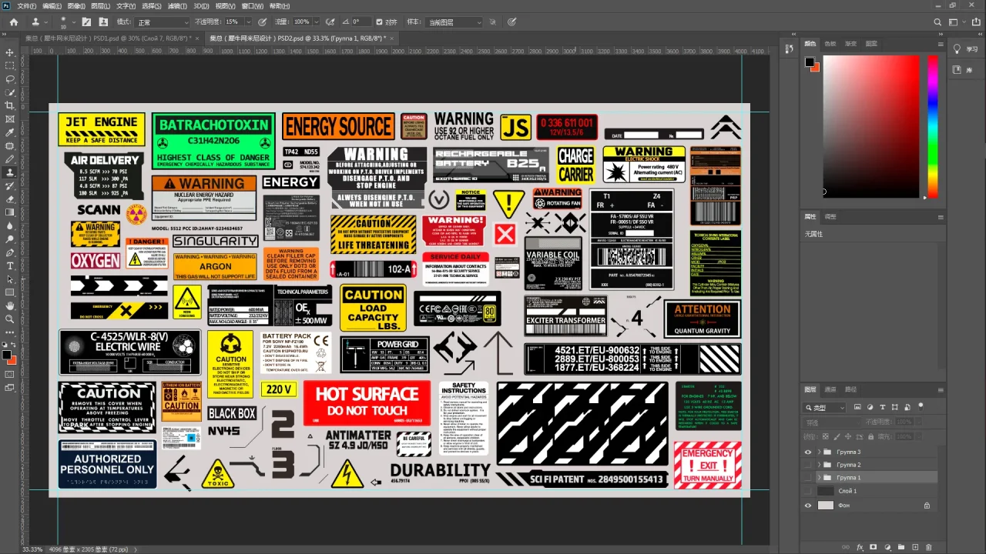Toggle pressure for opacity icon
This screenshot has width=986, height=554.
coord(263,22)
